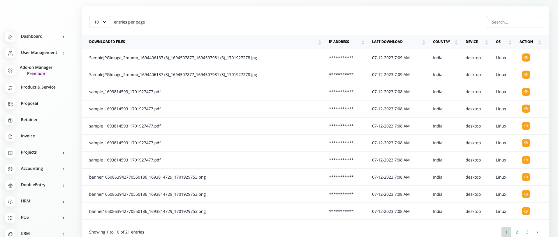Sort table by Last Download column

point(387,42)
